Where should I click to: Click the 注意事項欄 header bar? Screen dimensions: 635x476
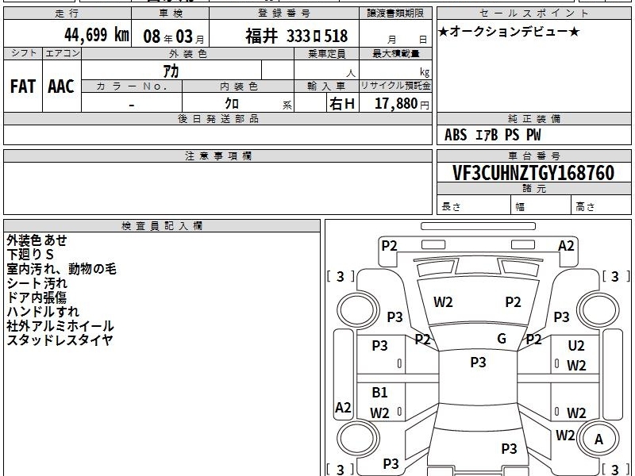pyautogui.click(x=217, y=155)
